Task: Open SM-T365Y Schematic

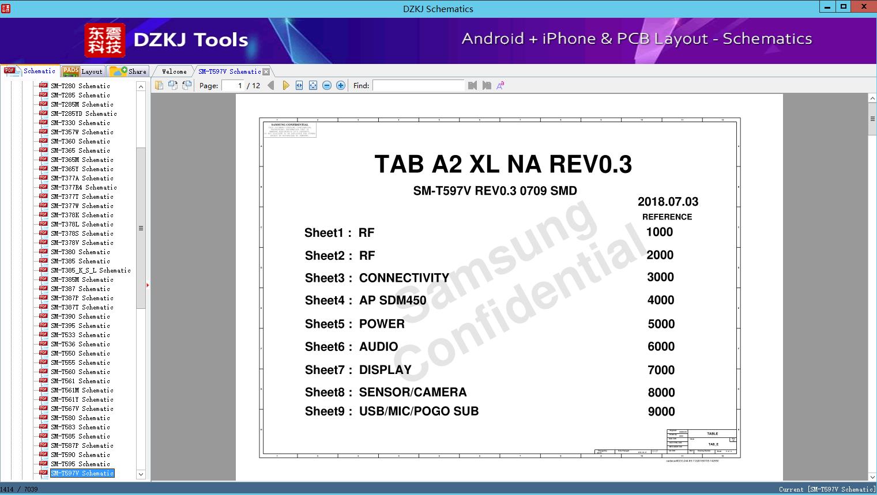Action: click(x=82, y=169)
